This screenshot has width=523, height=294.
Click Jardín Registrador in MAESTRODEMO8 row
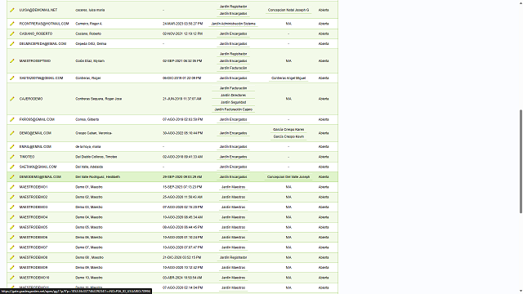(x=233, y=258)
